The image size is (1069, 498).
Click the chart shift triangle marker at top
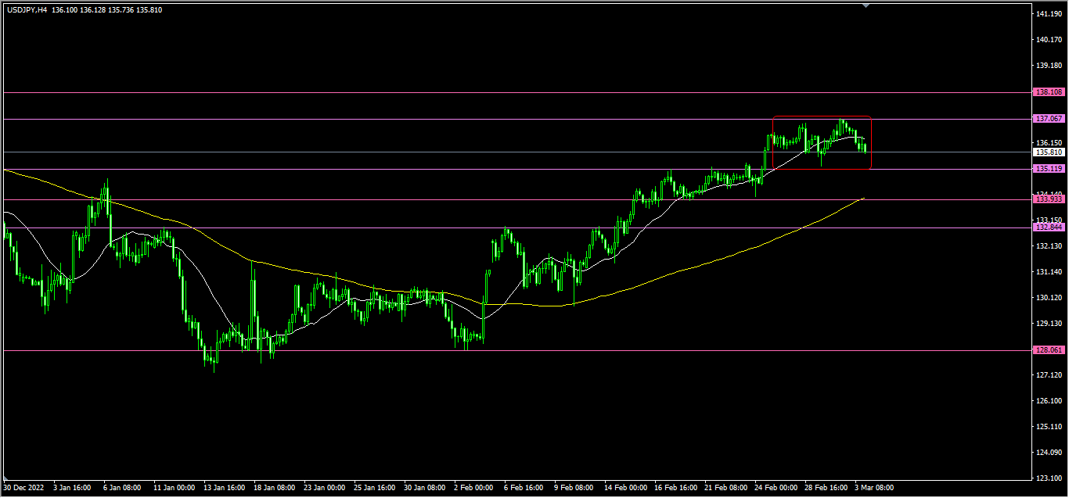(x=866, y=5)
